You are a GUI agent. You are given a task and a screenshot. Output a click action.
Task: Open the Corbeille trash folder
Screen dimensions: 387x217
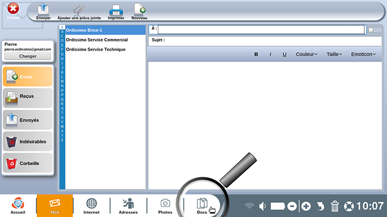coord(27,163)
